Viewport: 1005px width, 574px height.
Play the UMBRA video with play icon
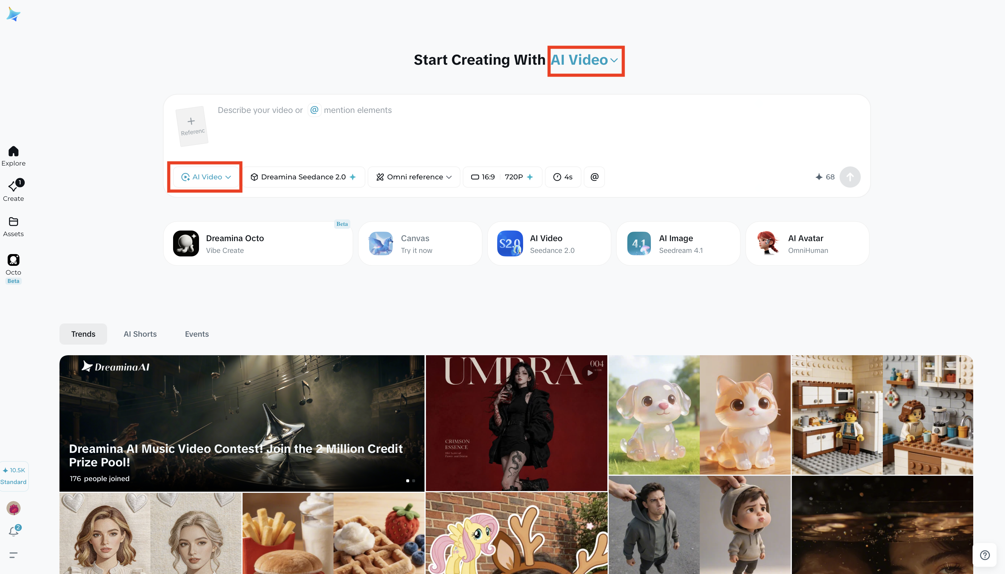[x=590, y=373]
